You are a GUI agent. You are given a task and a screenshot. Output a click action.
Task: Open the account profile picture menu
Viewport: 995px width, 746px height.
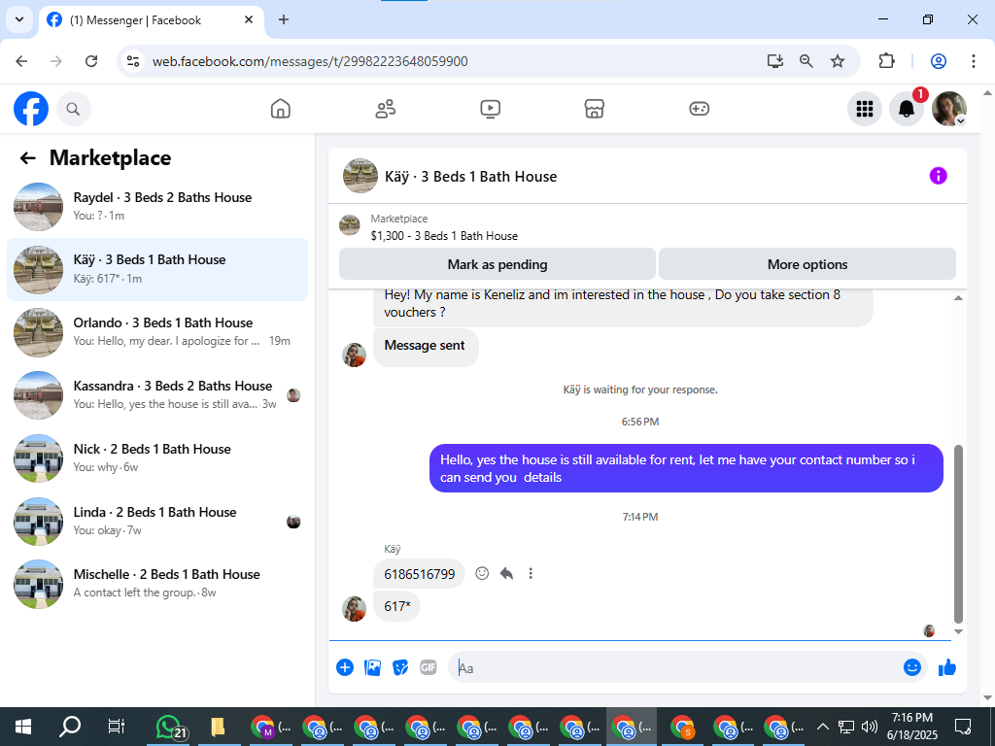tap(948, 109)
